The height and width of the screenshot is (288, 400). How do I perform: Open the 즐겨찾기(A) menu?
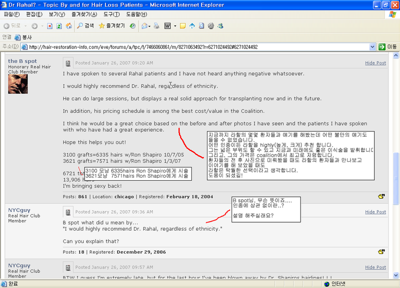click(x=84, y=14)
